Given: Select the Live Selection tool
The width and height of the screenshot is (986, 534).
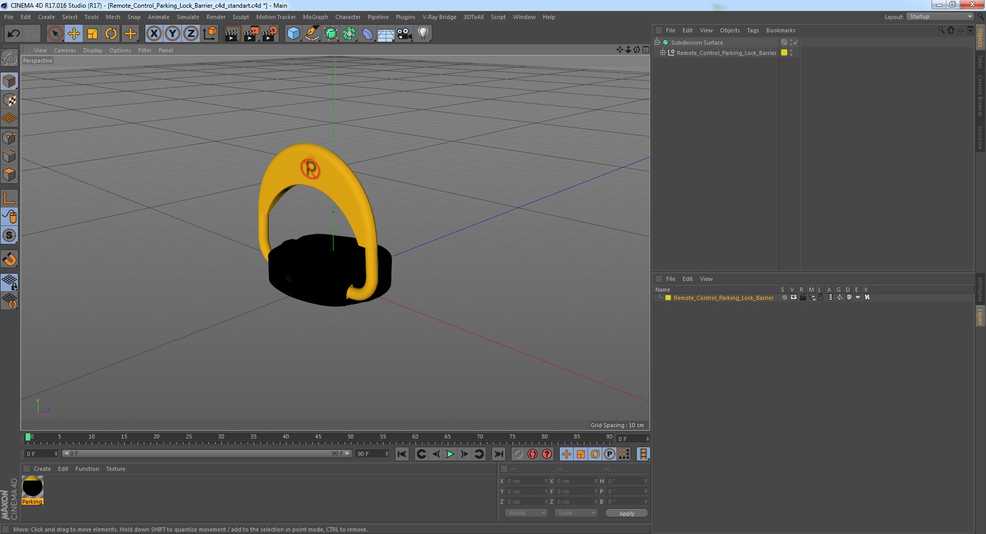Looking at the screenshot, I should (x=55, y=34).
